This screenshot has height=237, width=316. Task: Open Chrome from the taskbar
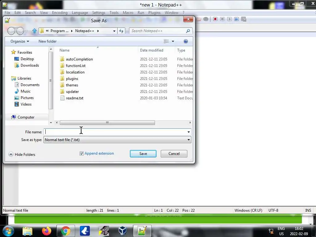pos(65,231)
